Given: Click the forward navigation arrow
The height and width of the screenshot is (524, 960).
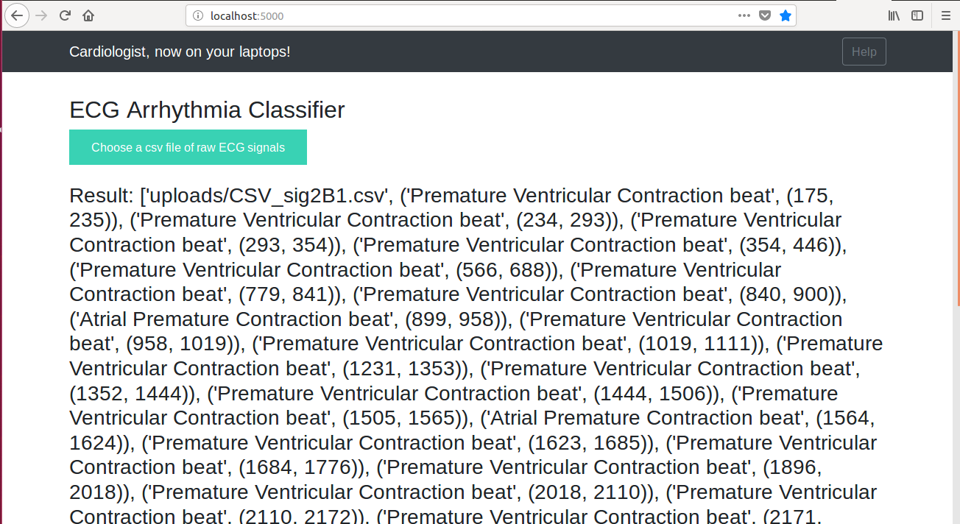Looking at the screenshot, I should [41, 15].
